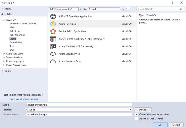The width and height of the screenshot is (186, 128).
Task: Expand the Recent section
Action: pos(2,9)
